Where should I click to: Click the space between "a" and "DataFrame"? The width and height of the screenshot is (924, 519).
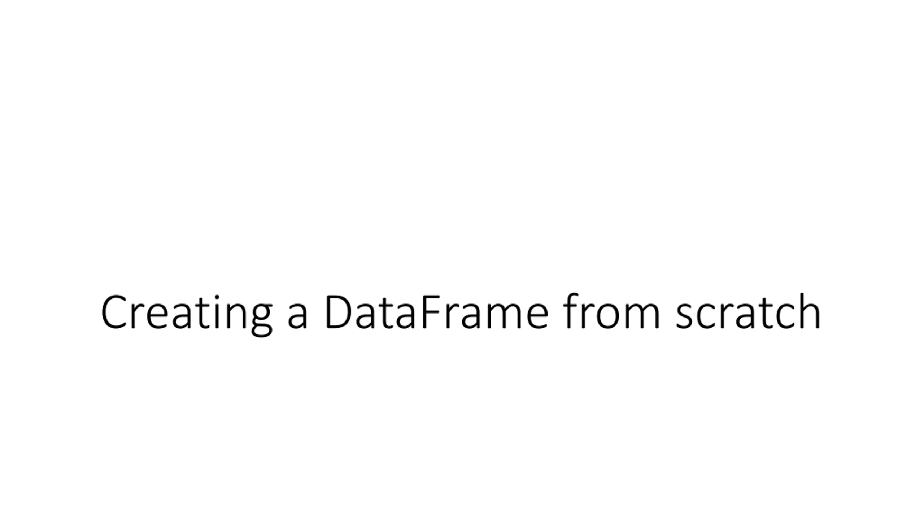click(316, 313)
